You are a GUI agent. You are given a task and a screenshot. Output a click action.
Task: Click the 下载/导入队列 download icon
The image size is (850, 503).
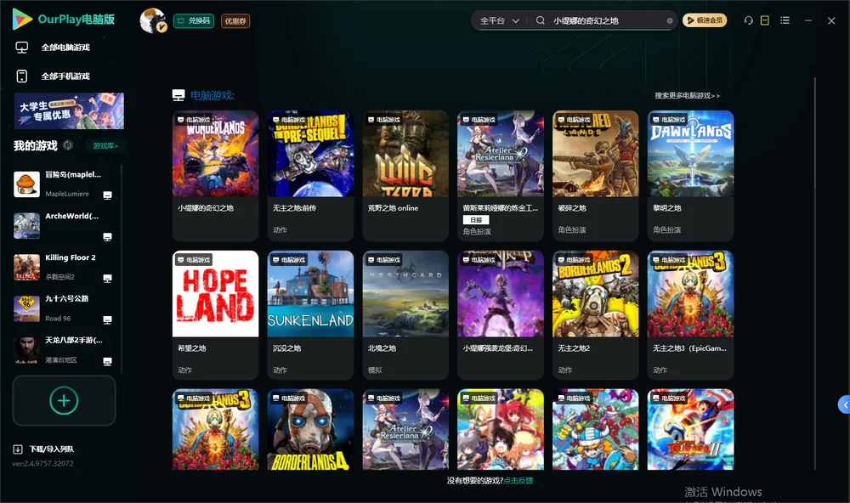tap(18, 449)
